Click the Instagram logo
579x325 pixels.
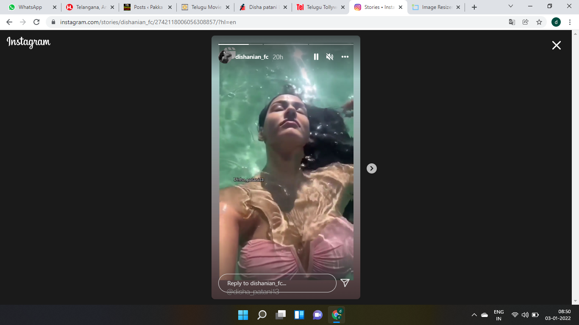point(28,42)
